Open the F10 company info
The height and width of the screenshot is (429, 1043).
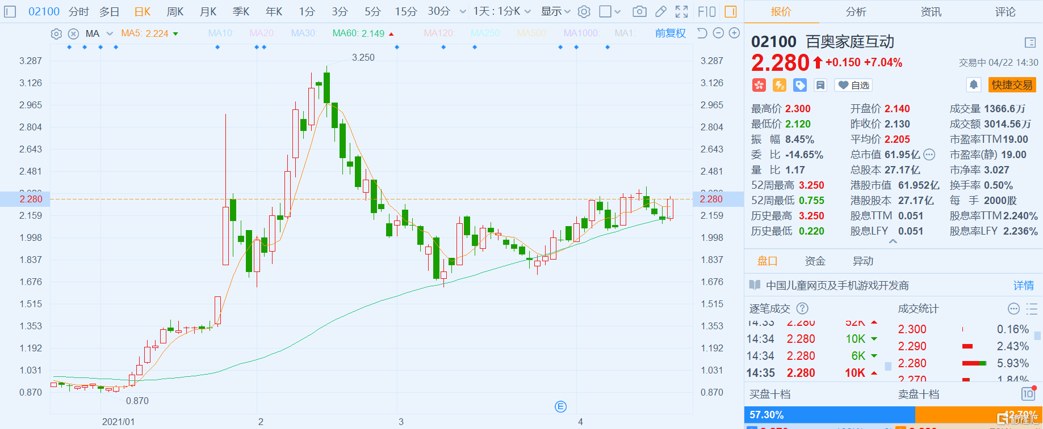[707, 11]
